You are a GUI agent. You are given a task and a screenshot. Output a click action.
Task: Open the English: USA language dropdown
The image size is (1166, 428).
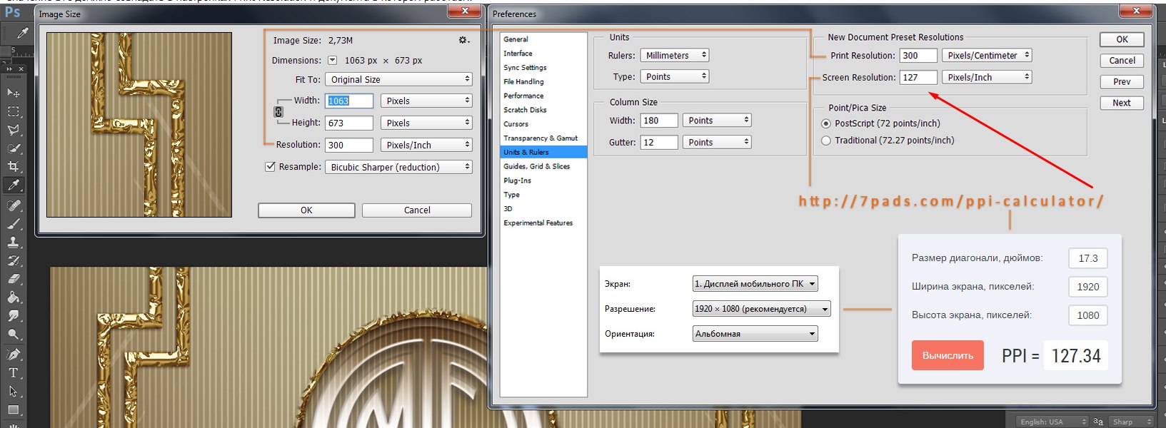point(1051,422)
